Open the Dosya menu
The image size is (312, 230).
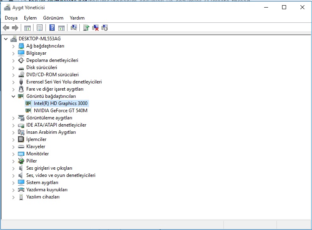click(x=11, y=18)
